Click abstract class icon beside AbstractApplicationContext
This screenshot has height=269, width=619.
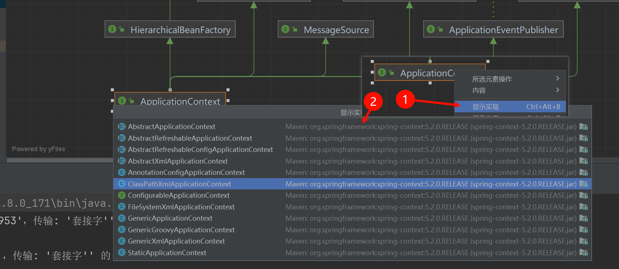122,127
